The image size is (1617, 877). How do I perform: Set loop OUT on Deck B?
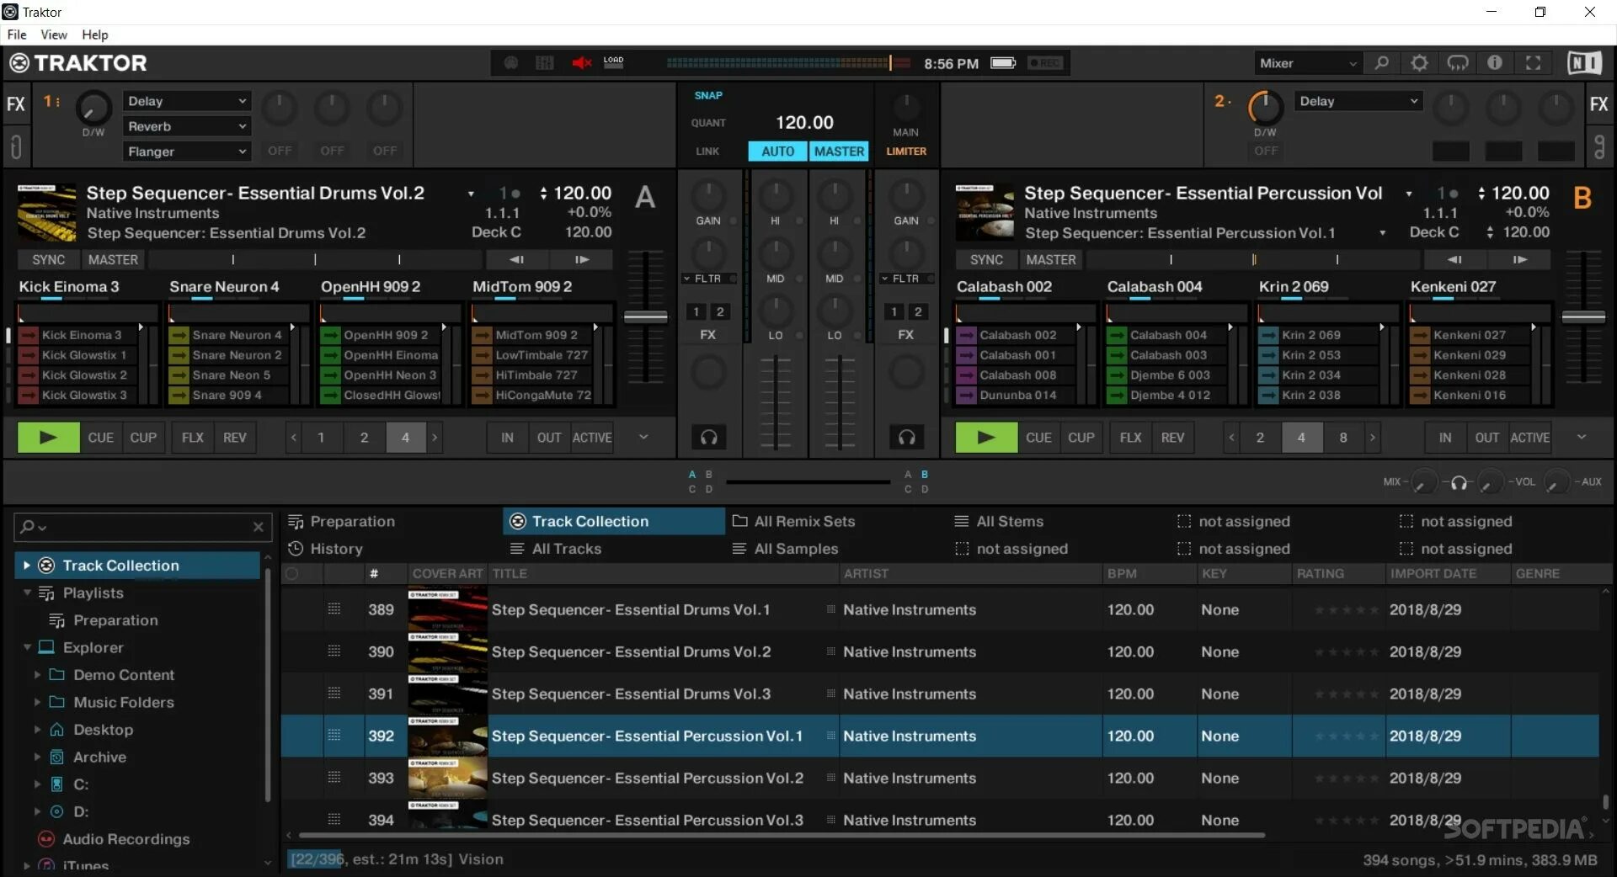point(1486,438)
